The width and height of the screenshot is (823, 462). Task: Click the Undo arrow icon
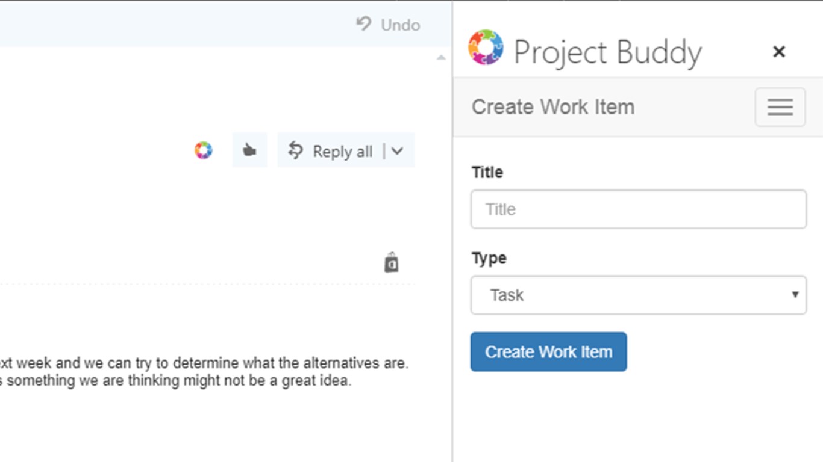click(363, 24)
